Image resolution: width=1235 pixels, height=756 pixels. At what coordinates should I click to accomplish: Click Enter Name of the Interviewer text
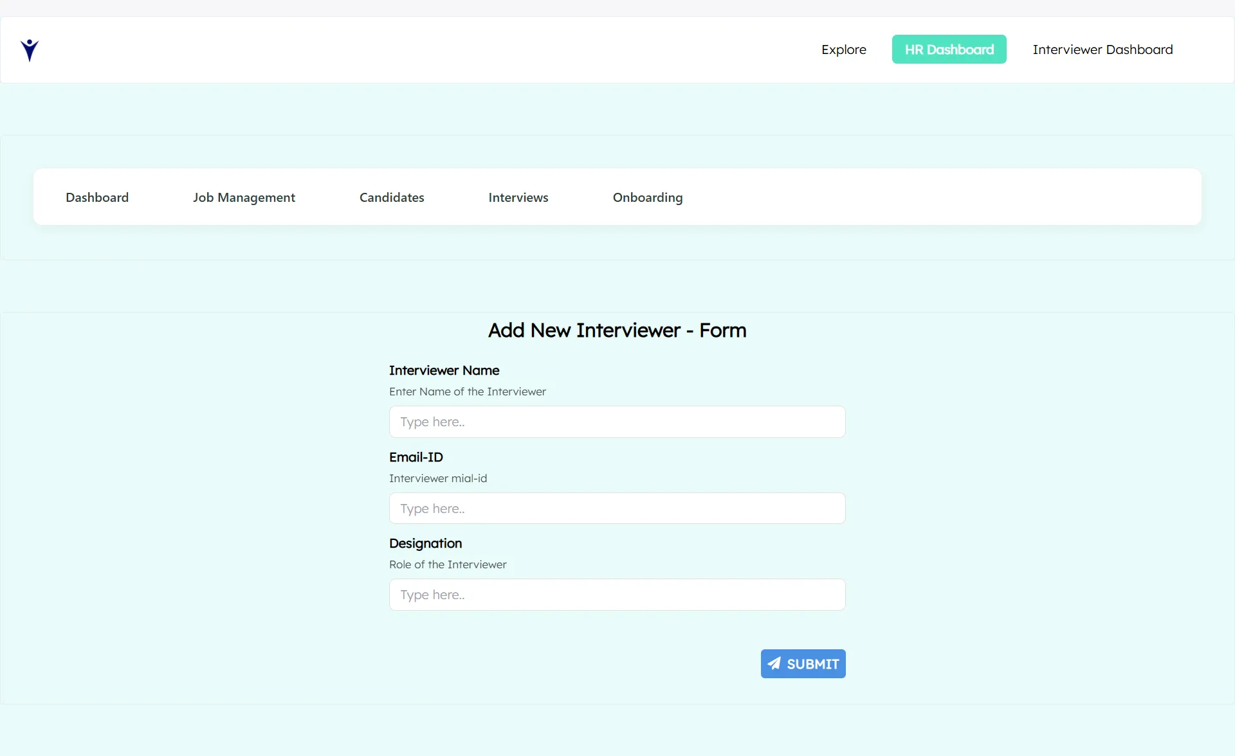click(467, 391)
